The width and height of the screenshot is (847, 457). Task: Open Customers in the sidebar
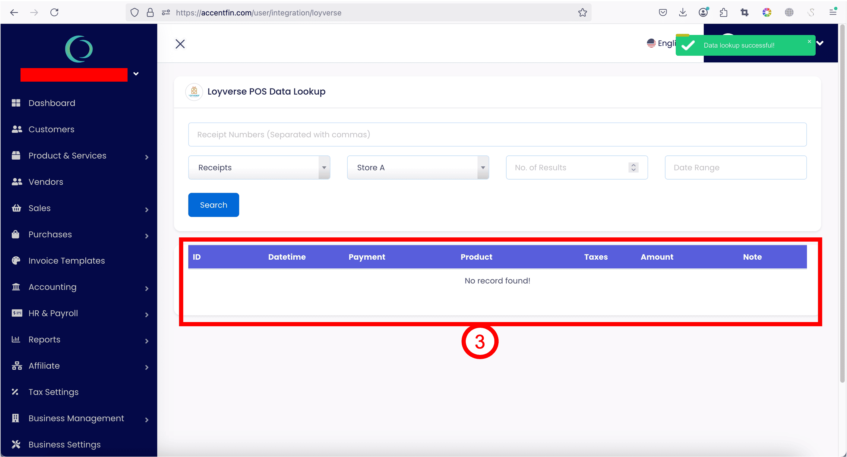(51, 129)
